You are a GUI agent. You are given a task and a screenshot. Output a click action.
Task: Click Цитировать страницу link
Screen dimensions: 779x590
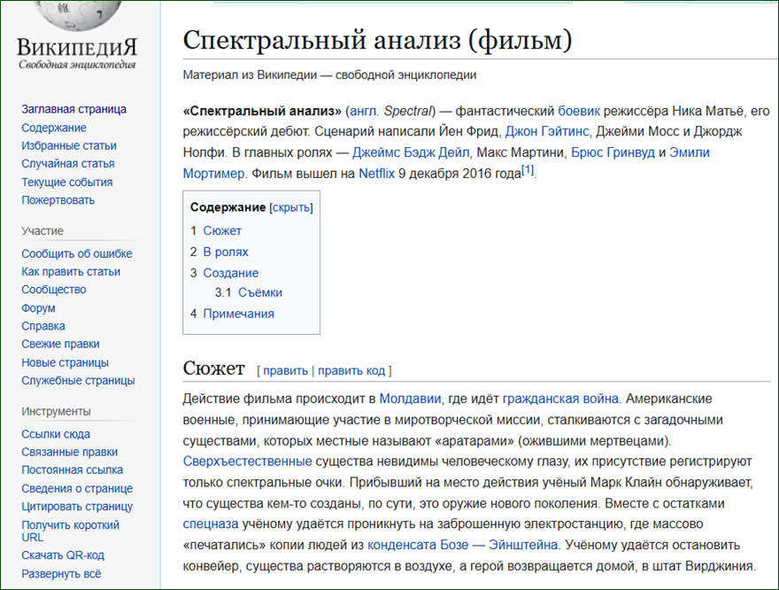coord(77,507)
